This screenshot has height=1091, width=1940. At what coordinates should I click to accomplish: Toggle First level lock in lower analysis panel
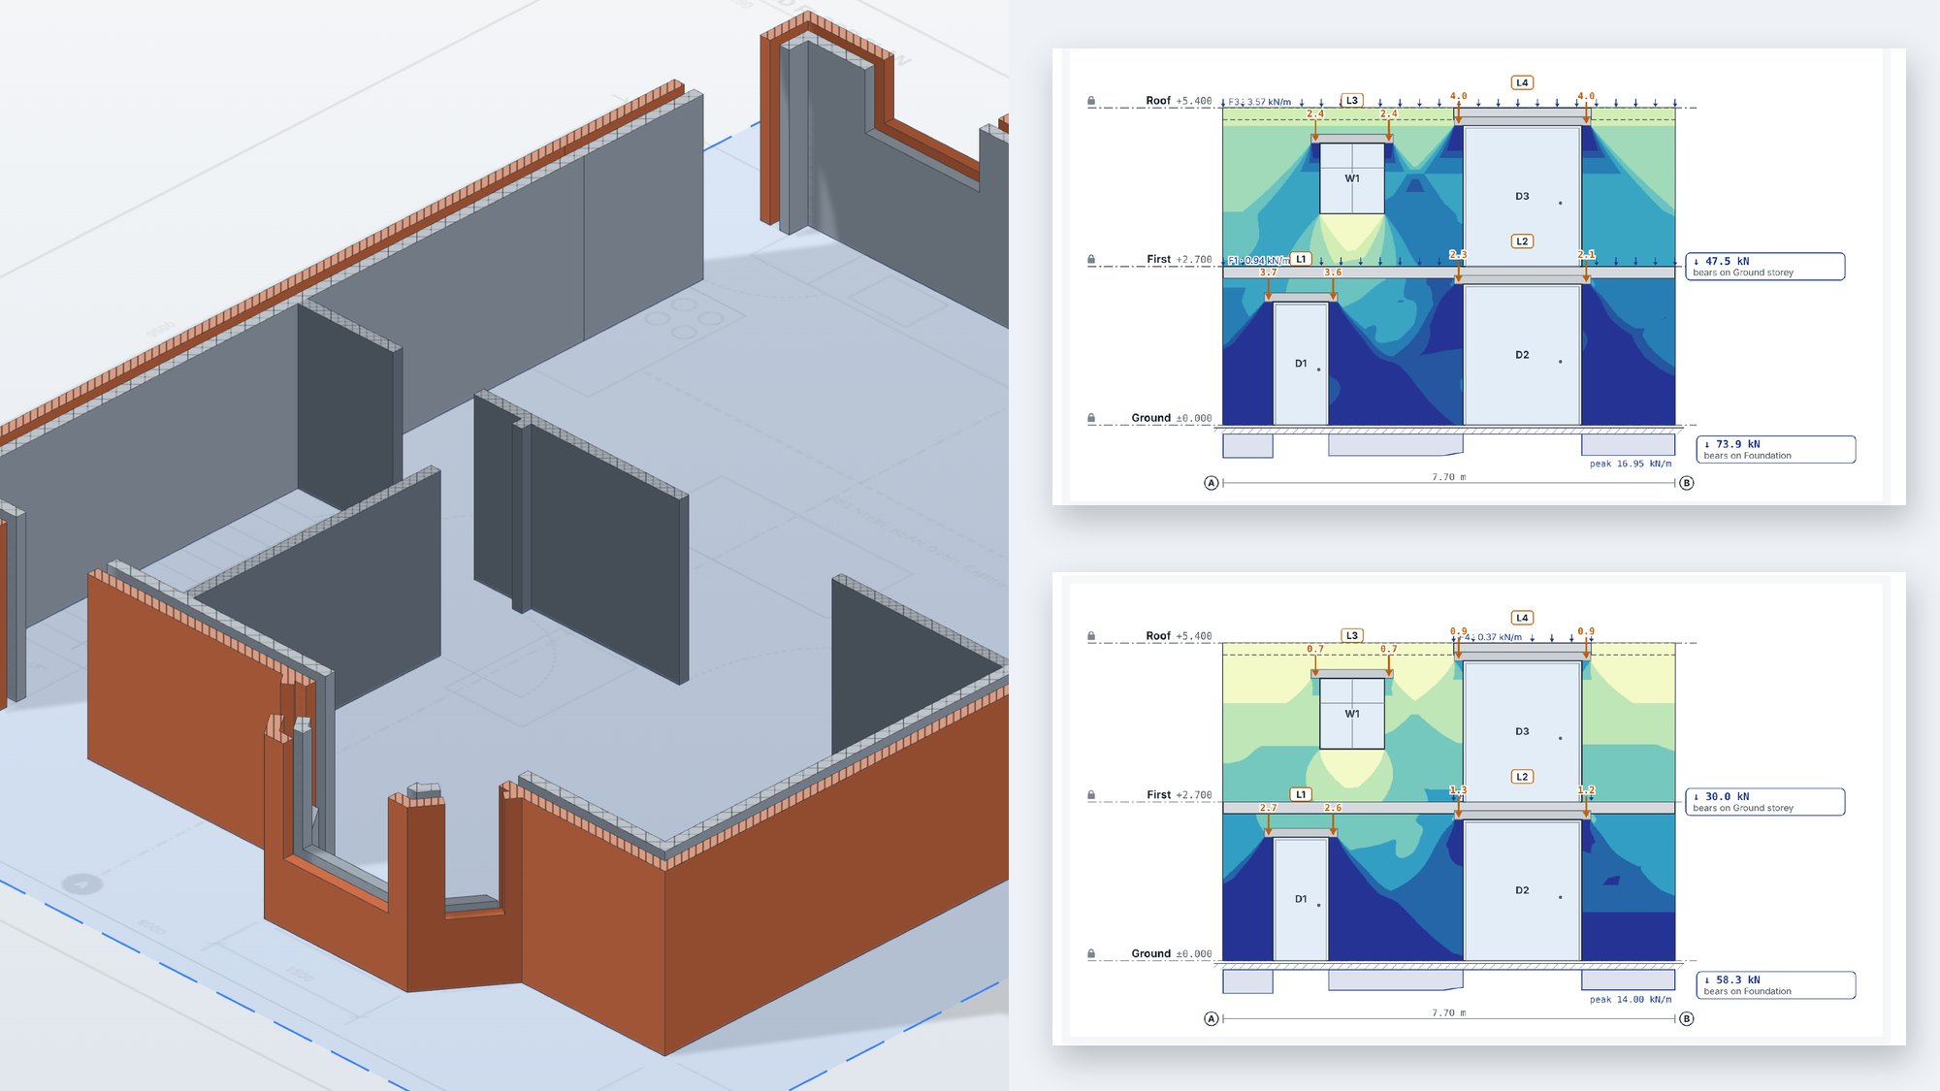pyautogui.click(x=1091, y=795)
